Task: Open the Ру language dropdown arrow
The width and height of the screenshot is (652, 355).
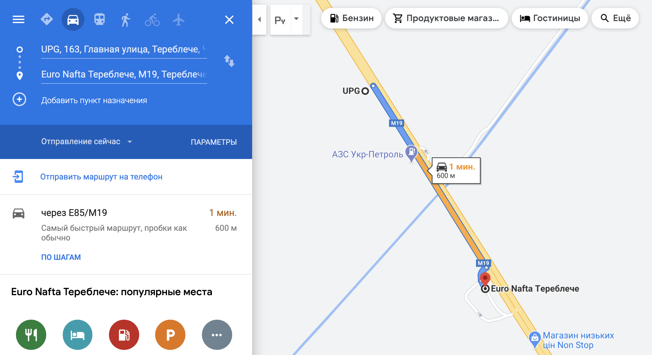Action: pos(296,19)
